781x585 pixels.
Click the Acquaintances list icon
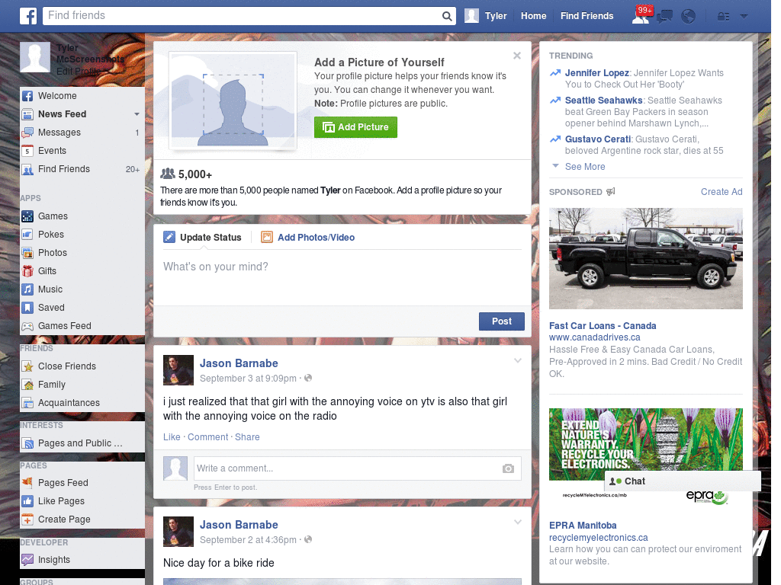(27, 403)
